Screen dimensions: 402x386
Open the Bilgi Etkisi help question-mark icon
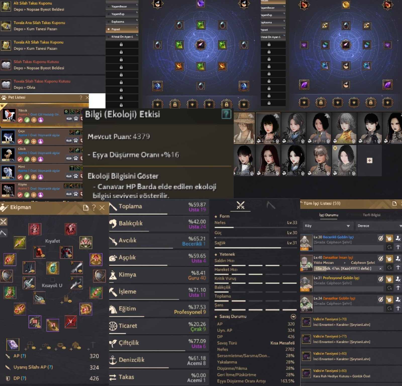coord(226,114)
